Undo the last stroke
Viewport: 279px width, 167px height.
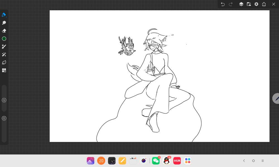point(223,4)
